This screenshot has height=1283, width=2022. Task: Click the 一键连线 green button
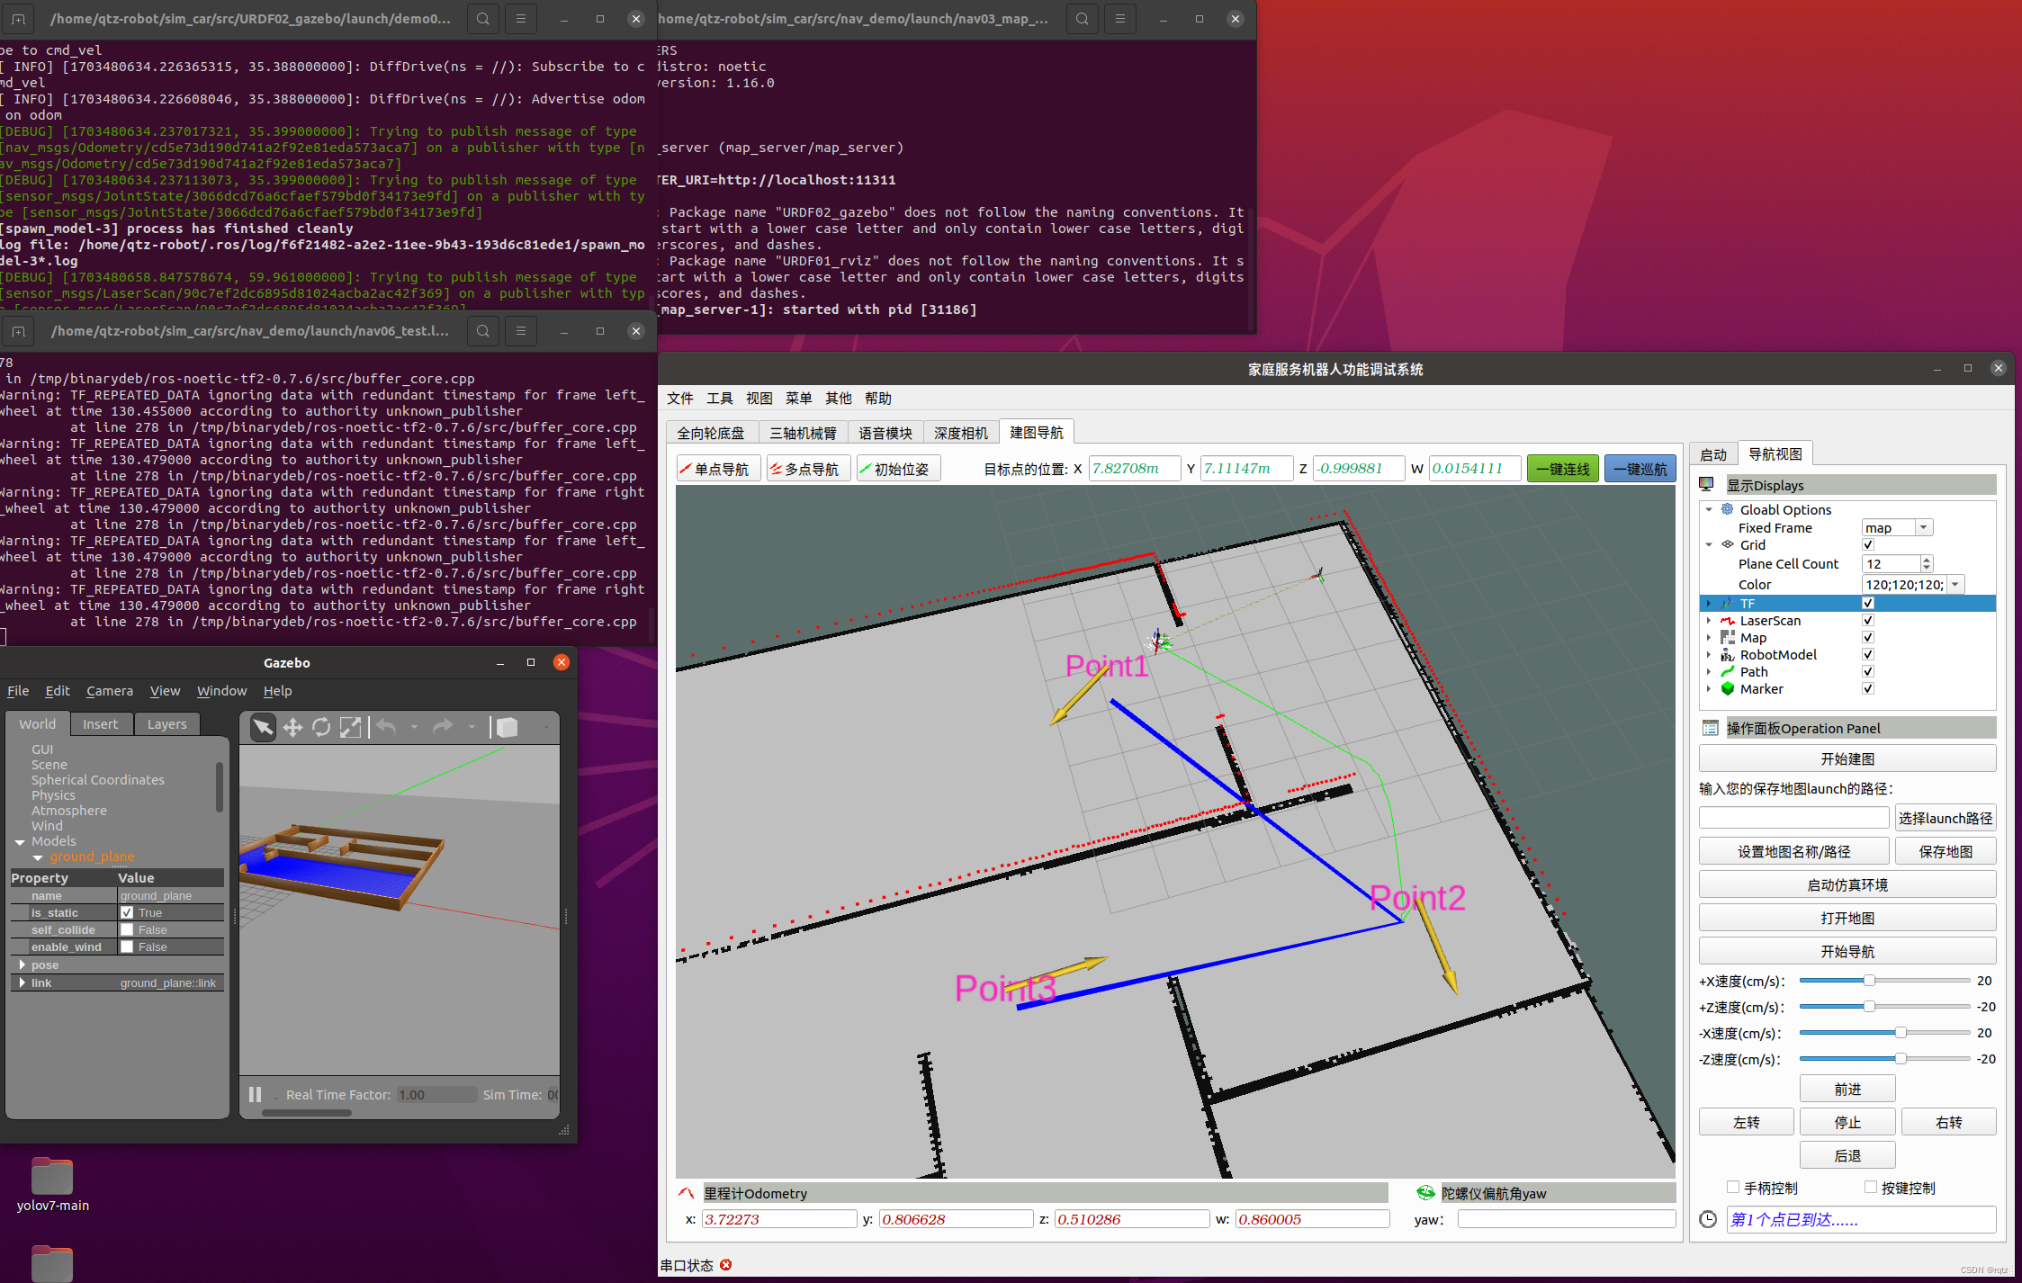1562,469
